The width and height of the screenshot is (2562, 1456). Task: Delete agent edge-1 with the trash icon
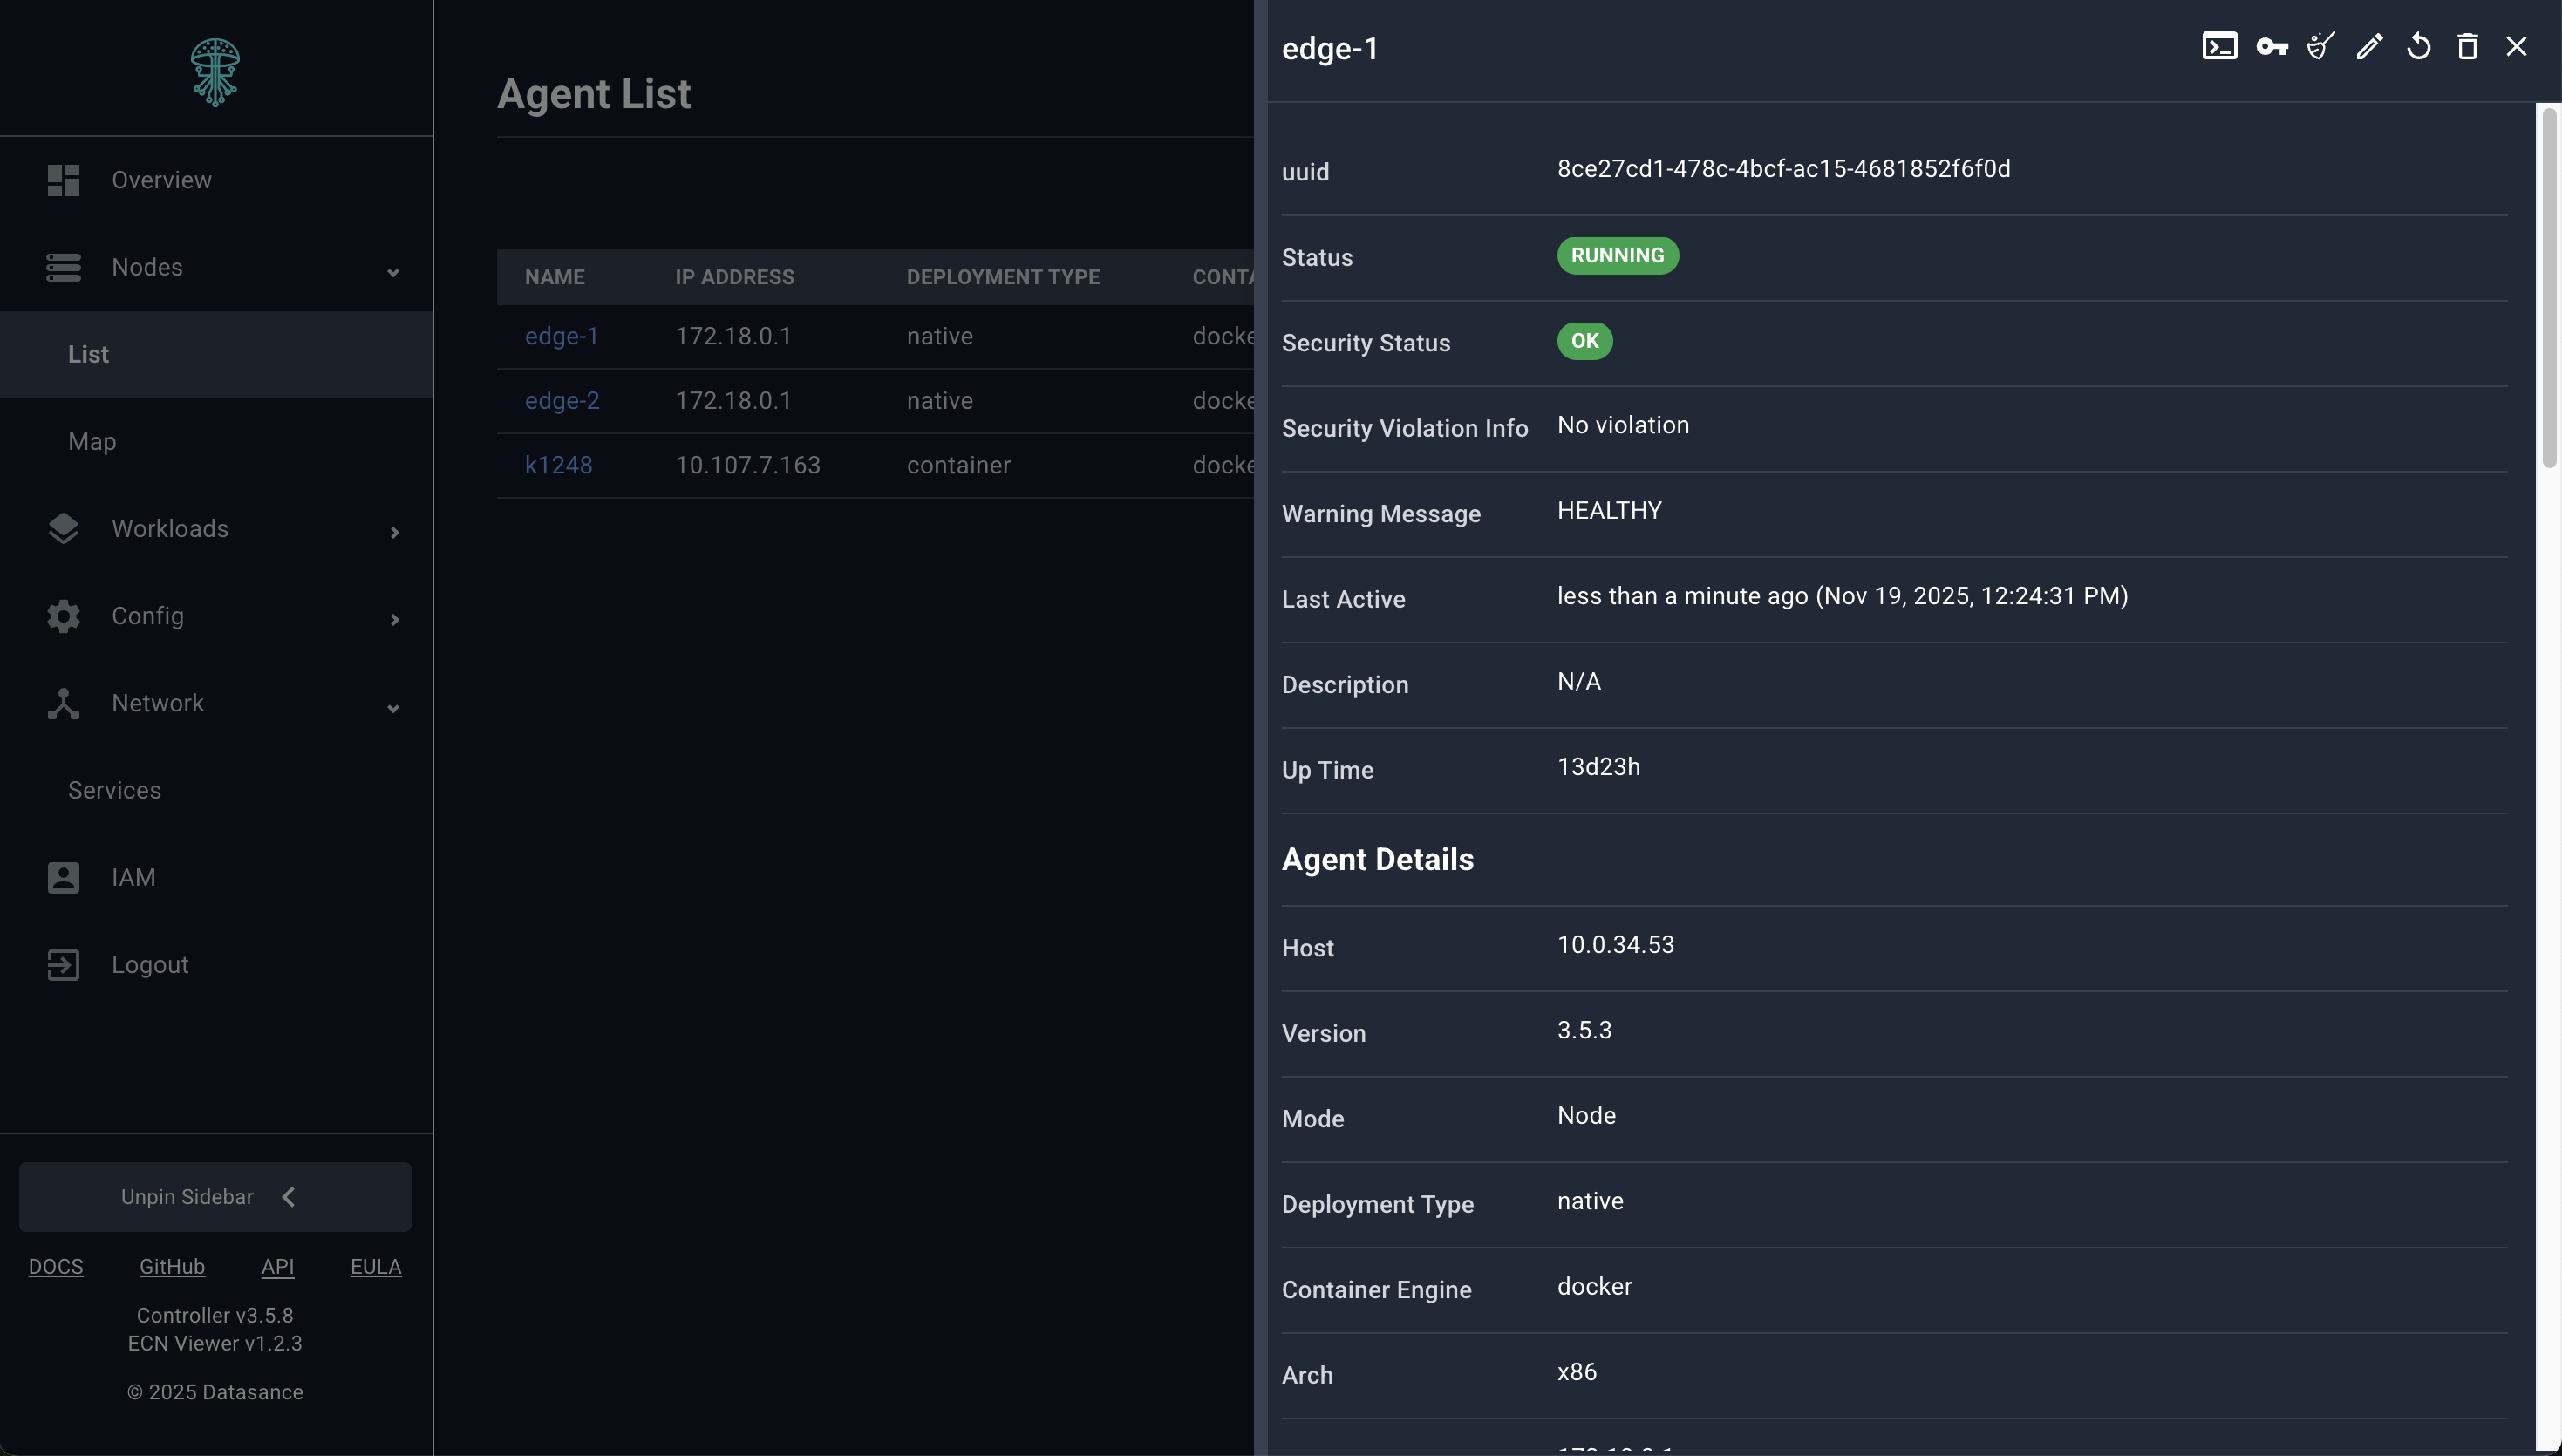(x=2467, y=46)
